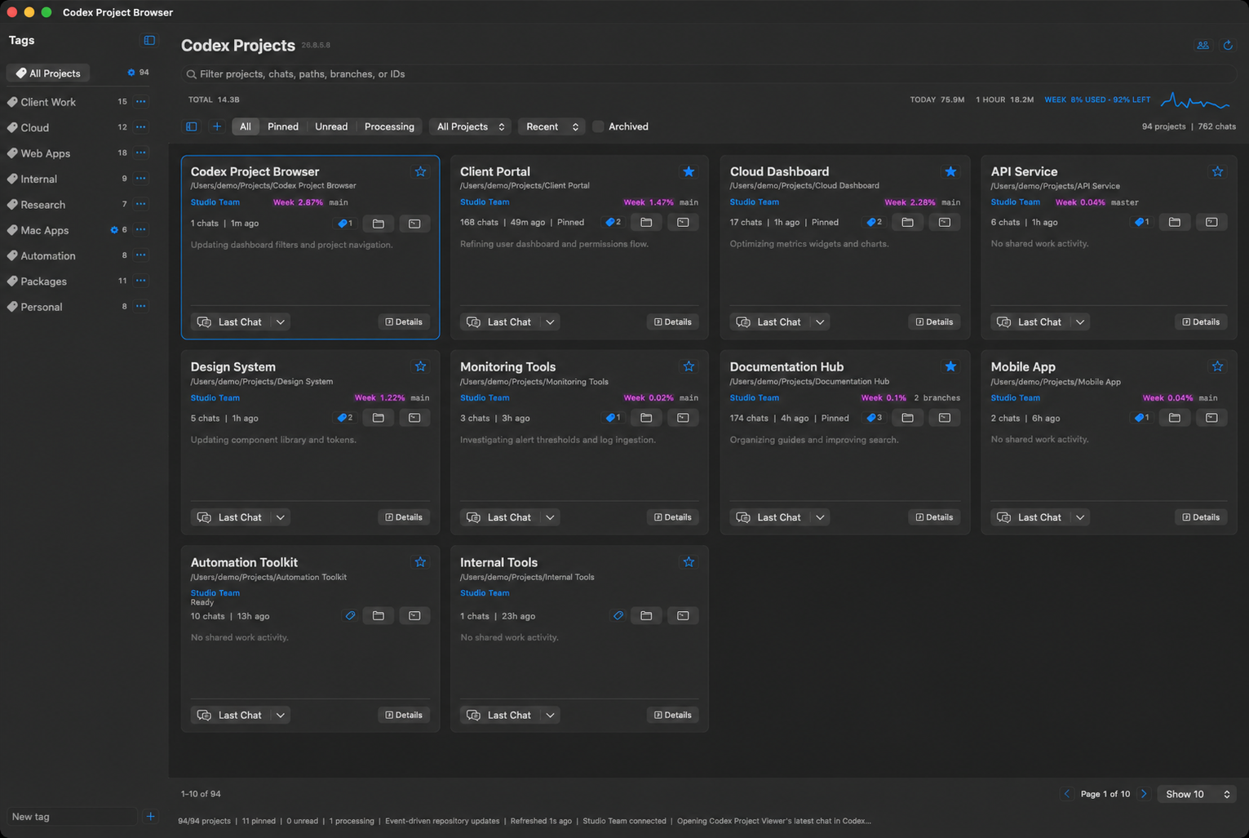
Task: Expand Last Chat chevron on Design System
Action: tap(281, 517)
